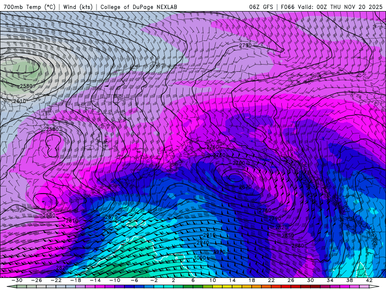This screenshot has width=386, height=289.
Task: Pick the grey-green coldest colorbar segment
Action: click(x=22, y=286)
